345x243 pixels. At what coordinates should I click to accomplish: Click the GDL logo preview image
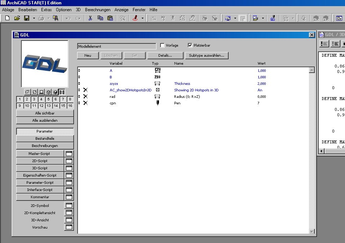click(45, 64)
